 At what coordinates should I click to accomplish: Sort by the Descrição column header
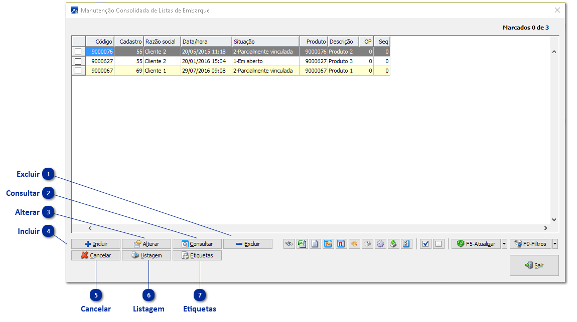(x=343, y=42)
